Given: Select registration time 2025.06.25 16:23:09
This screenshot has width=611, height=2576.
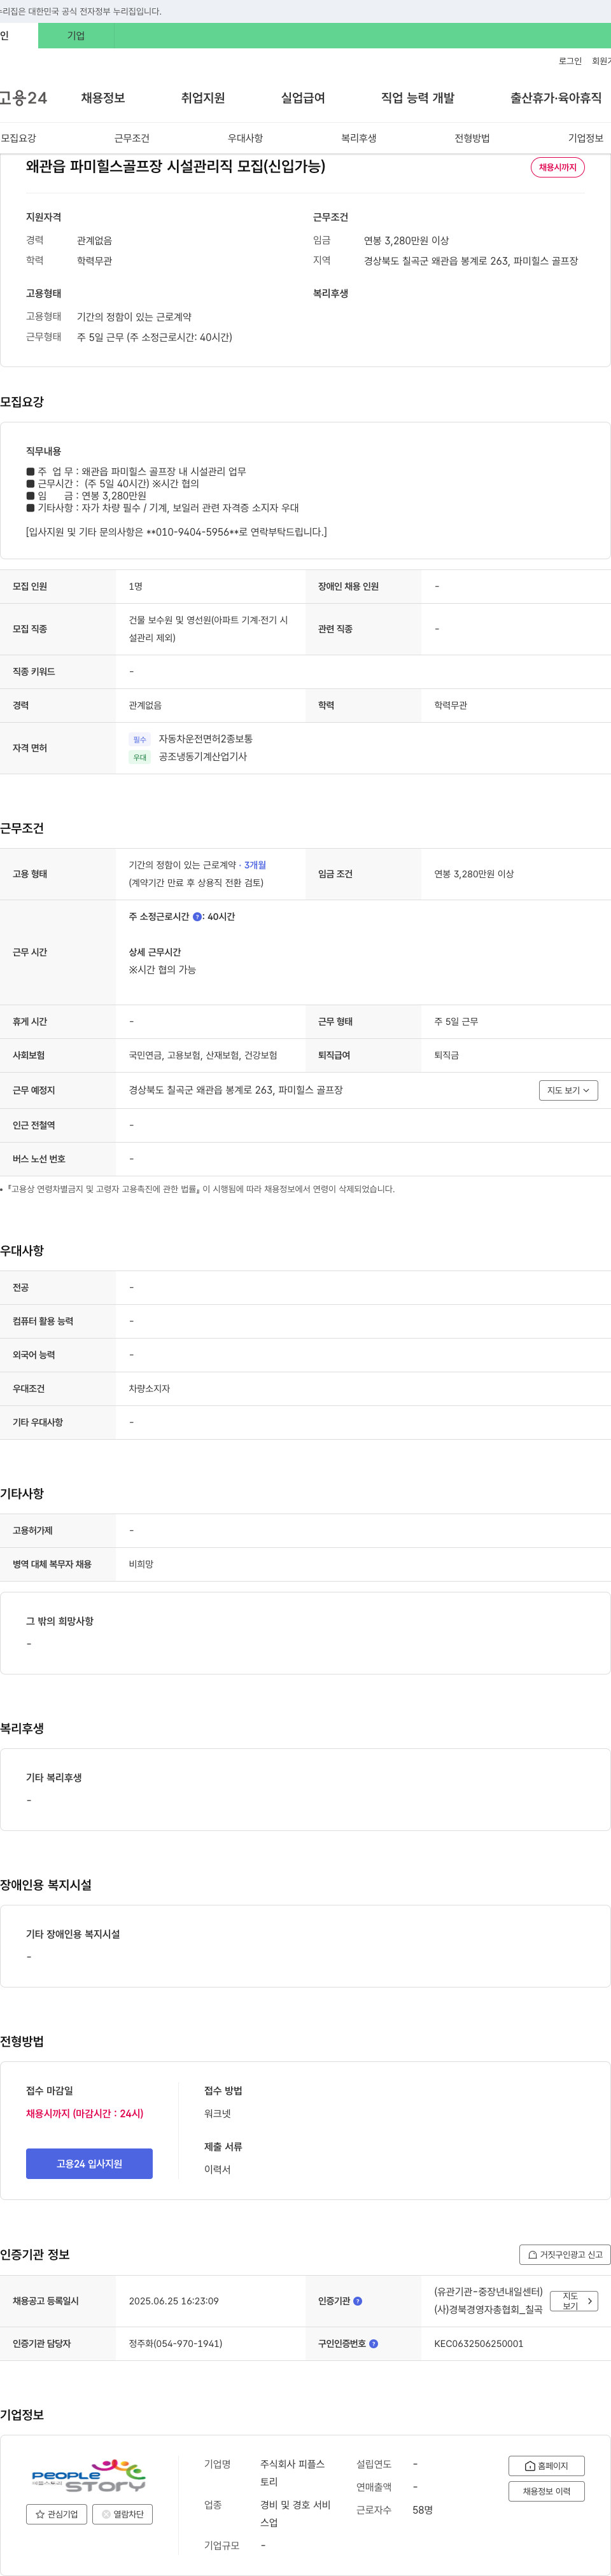Looking at the screenshot, I should tap(174, 2300).
